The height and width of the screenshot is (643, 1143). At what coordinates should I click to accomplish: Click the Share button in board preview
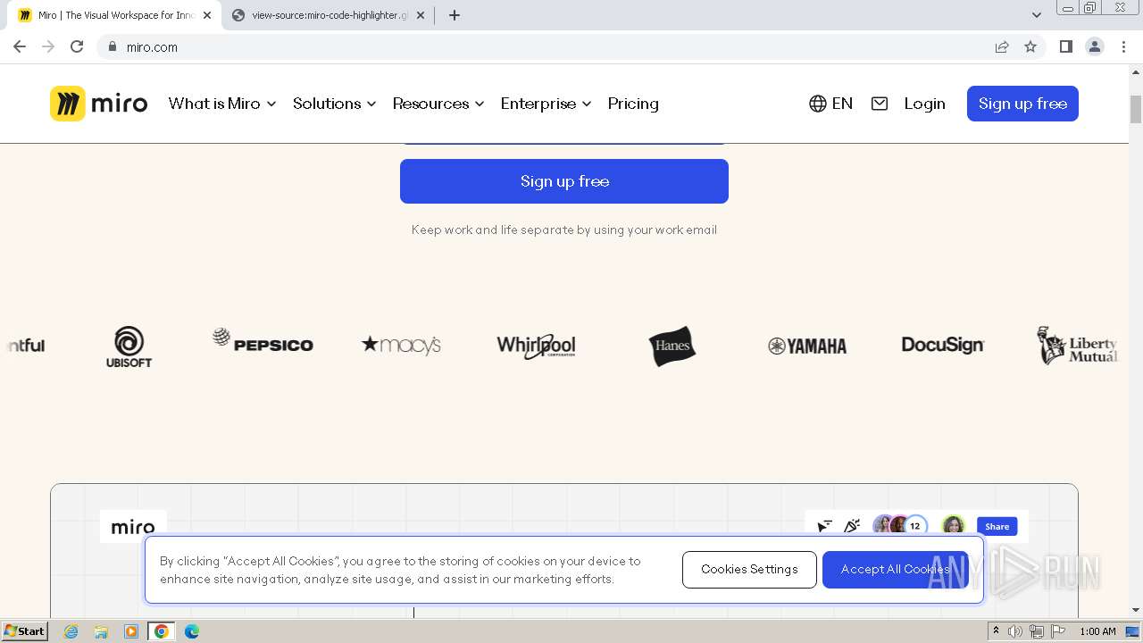coord(997,526)
